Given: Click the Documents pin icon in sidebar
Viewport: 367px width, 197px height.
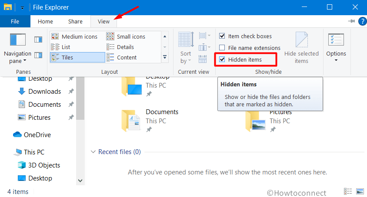Looking at the screenshot, I should click(x=71, y=104).
